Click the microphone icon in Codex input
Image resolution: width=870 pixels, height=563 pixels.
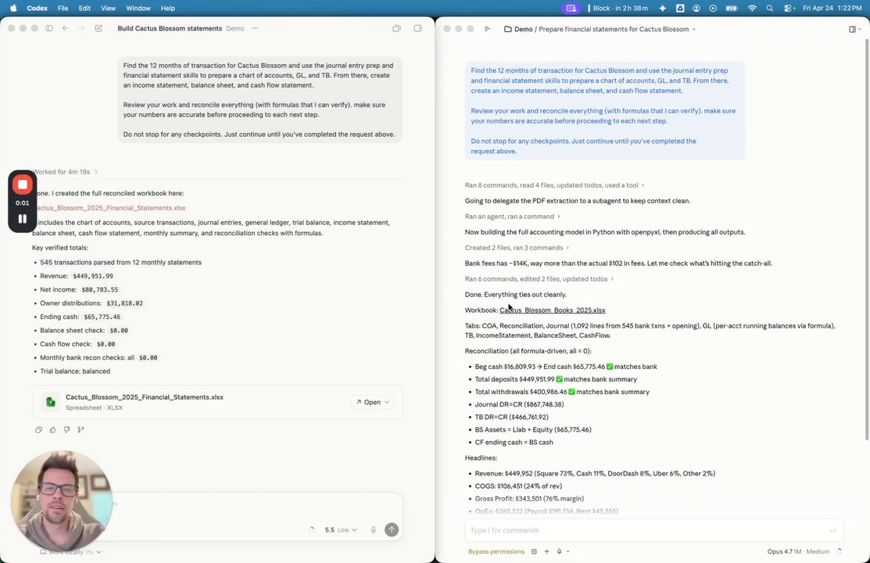[x=374, y=529]
